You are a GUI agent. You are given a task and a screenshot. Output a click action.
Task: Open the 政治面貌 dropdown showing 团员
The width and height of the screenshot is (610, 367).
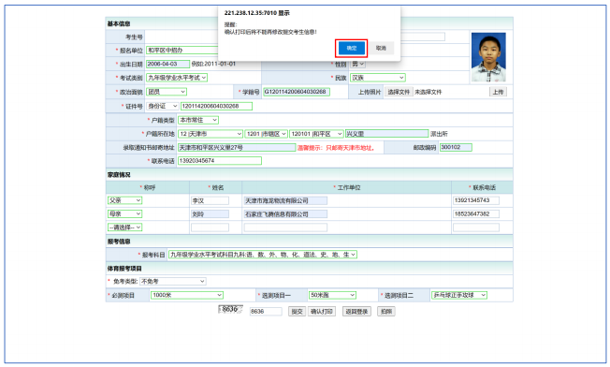167,92
